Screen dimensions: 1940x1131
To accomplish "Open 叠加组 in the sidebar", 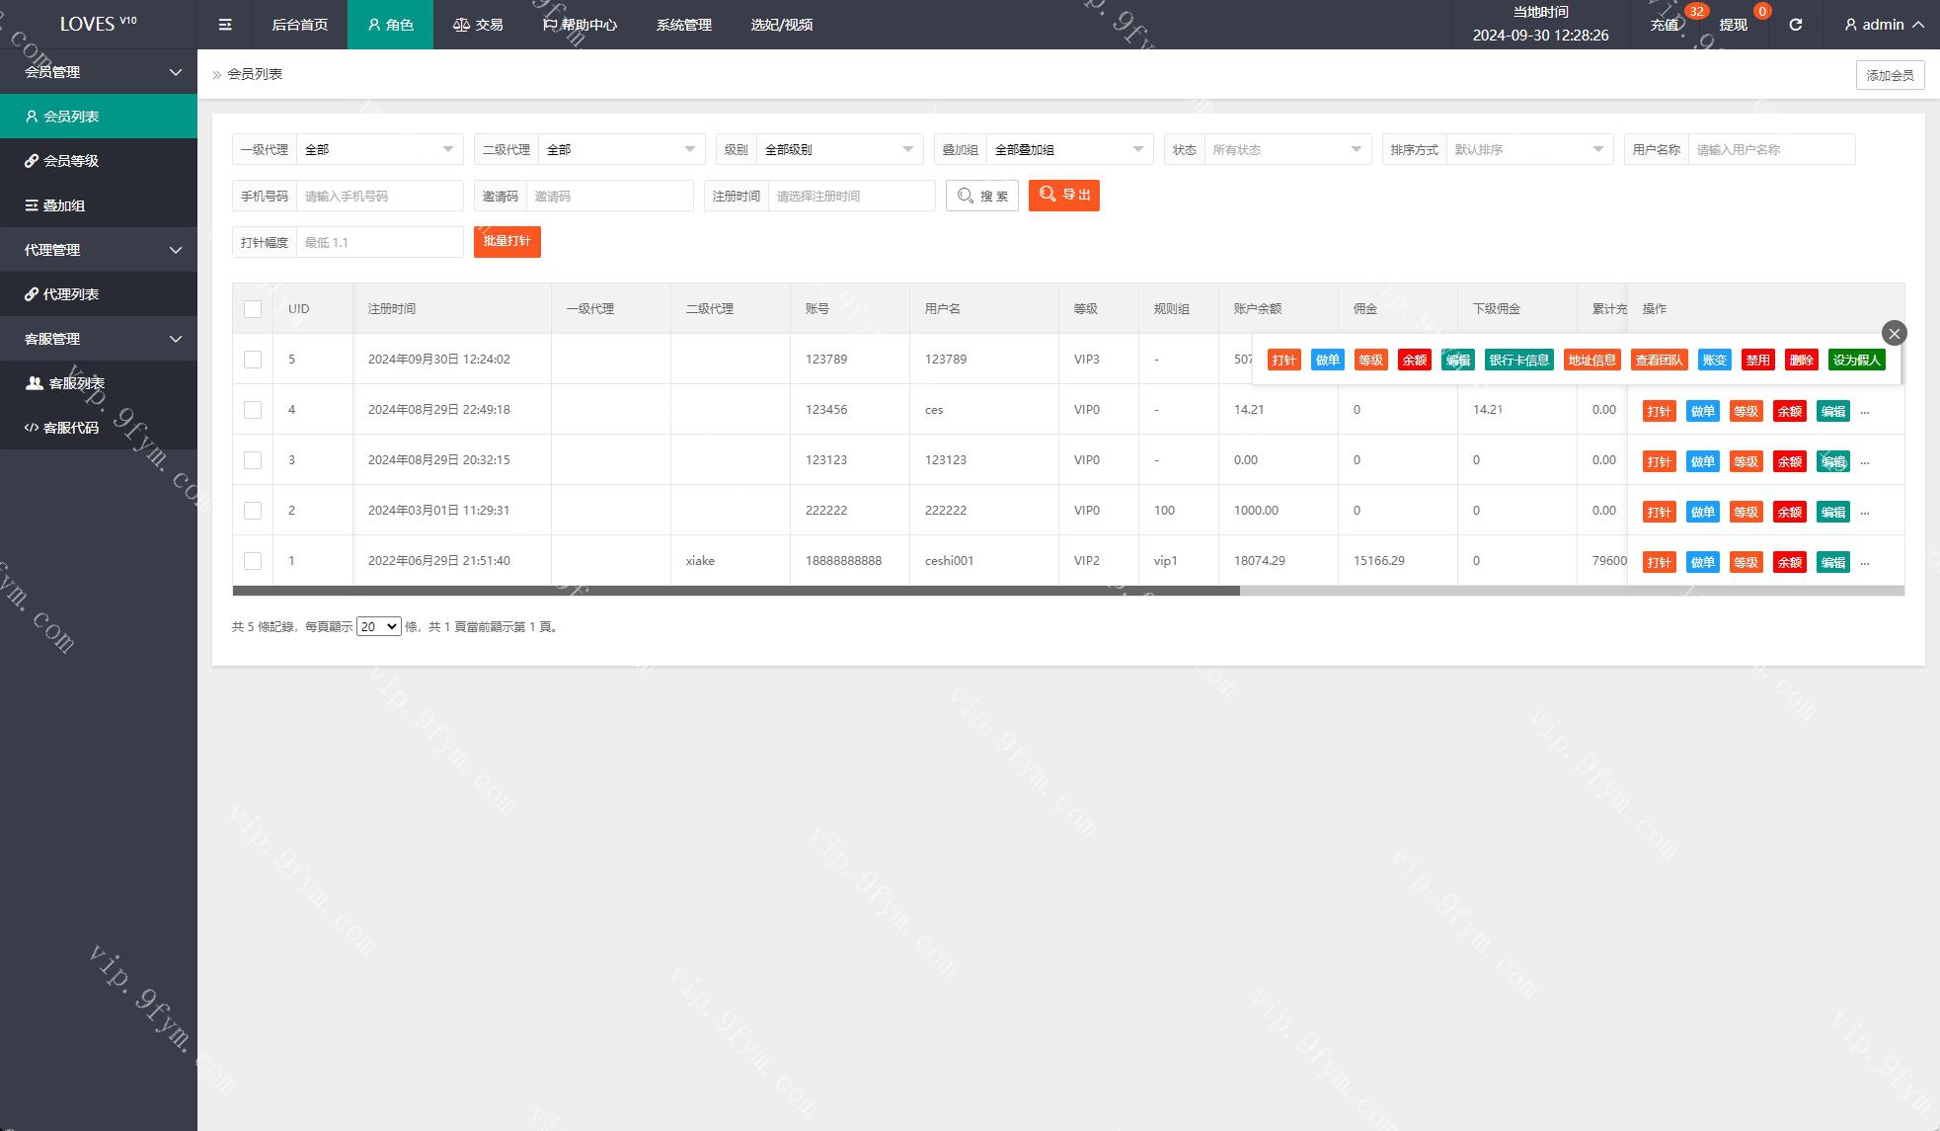I will (63, 205).
